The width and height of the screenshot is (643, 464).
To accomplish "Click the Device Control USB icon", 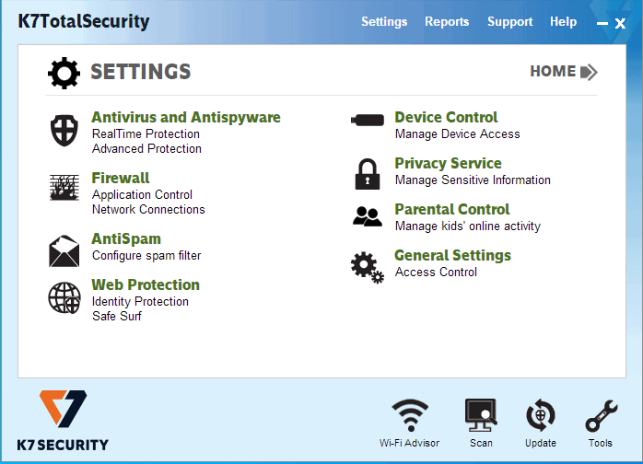I will pyautogui.click(x=368, y=121).
